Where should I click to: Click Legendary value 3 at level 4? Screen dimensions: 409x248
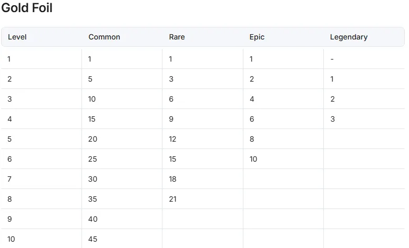[x=333, y=119]
